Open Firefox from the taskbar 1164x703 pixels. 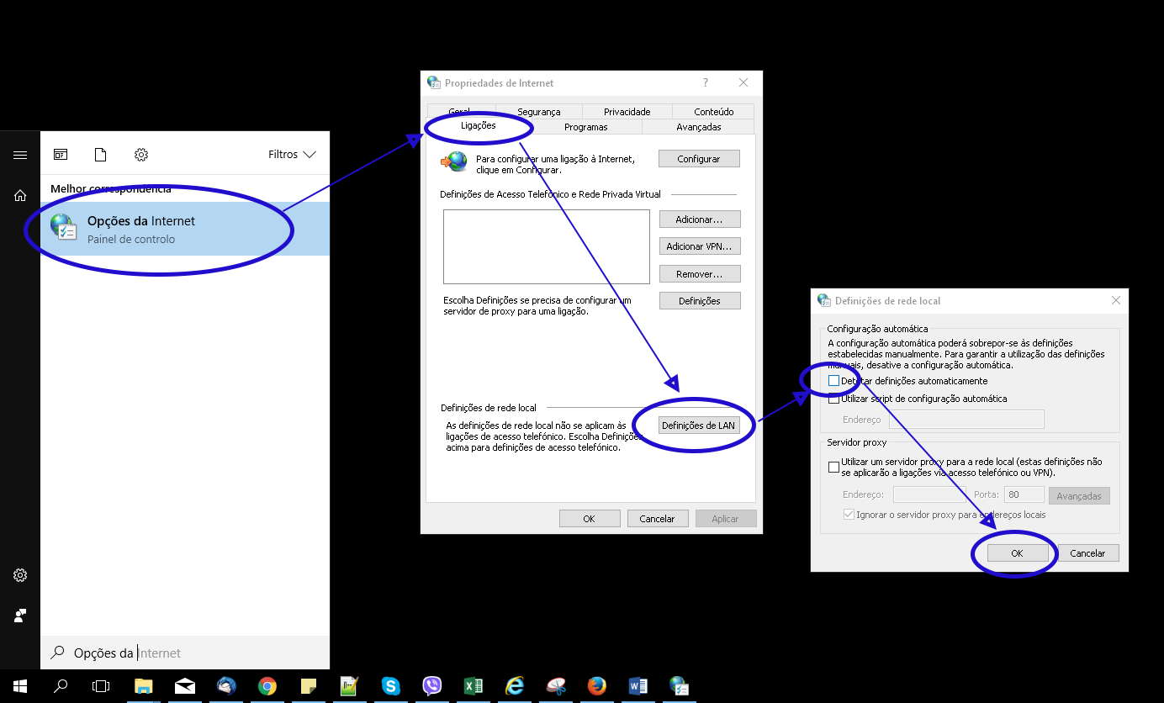point(597,686)
